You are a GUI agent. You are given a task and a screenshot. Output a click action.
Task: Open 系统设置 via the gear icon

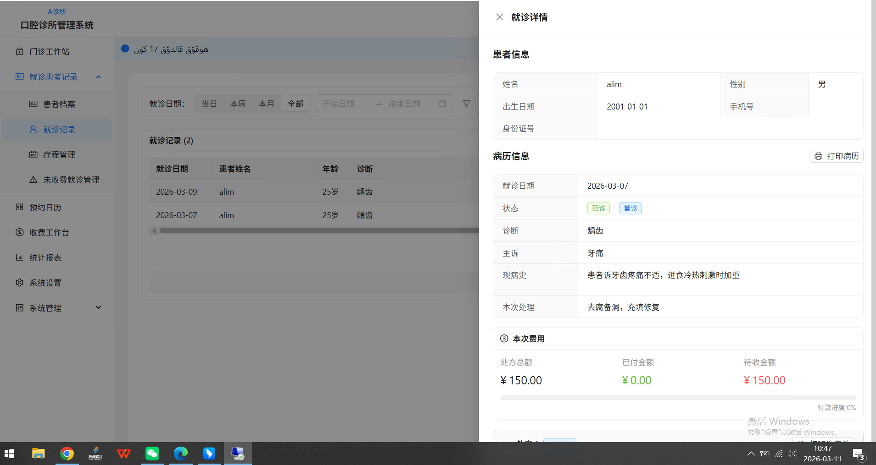click(19, 283)
